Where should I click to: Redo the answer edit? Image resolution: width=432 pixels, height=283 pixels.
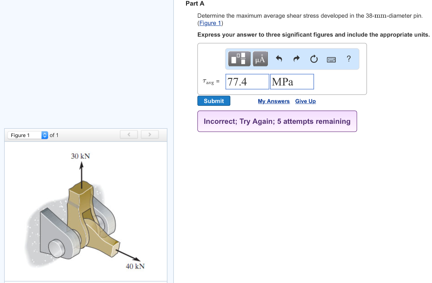[297, 59]
